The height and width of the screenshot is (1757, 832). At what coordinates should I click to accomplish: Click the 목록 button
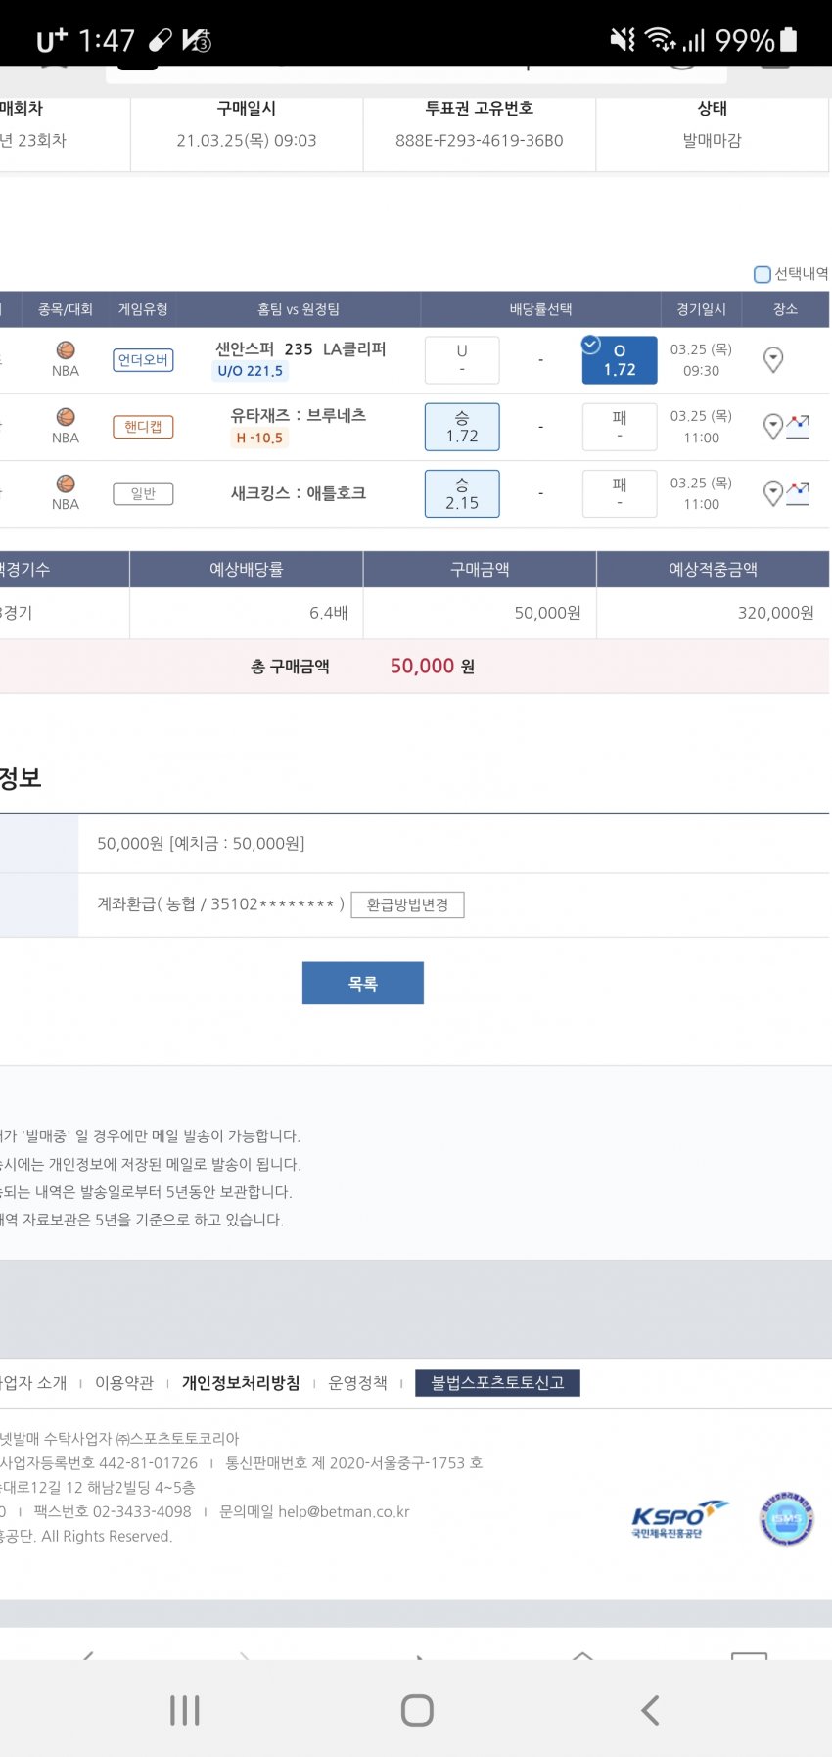point(362,983)
